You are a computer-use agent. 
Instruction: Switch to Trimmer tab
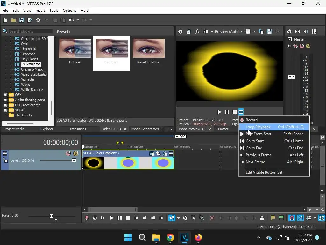(222, 129)
